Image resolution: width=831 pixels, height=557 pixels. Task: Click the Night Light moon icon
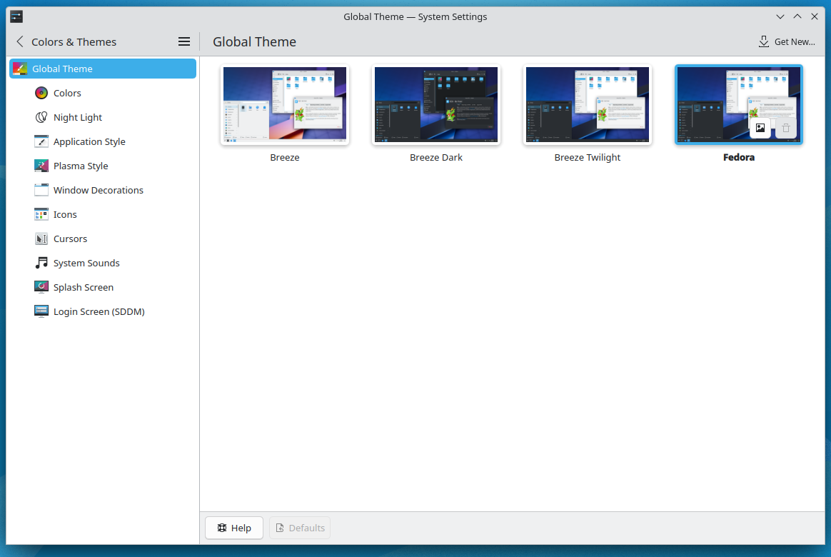pyautogui.click(x=41, y=117)
